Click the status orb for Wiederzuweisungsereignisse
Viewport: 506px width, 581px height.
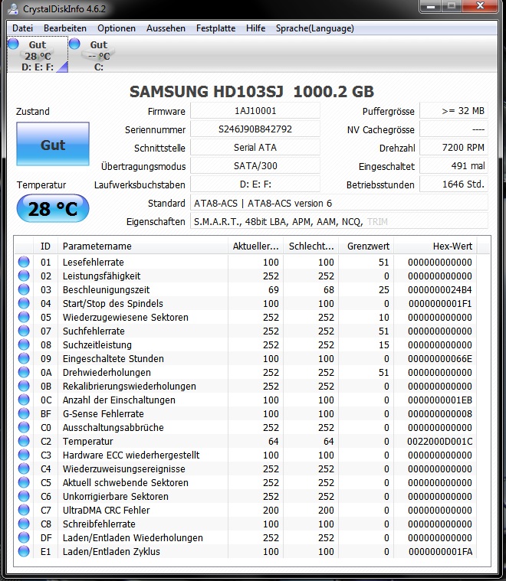pyautogui.click(x=24, y=468)
